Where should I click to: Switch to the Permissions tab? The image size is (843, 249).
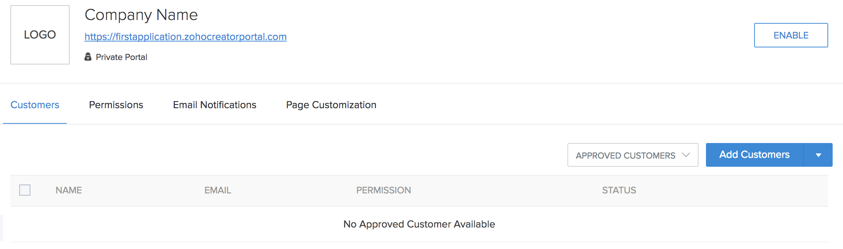tap(116, 105)
